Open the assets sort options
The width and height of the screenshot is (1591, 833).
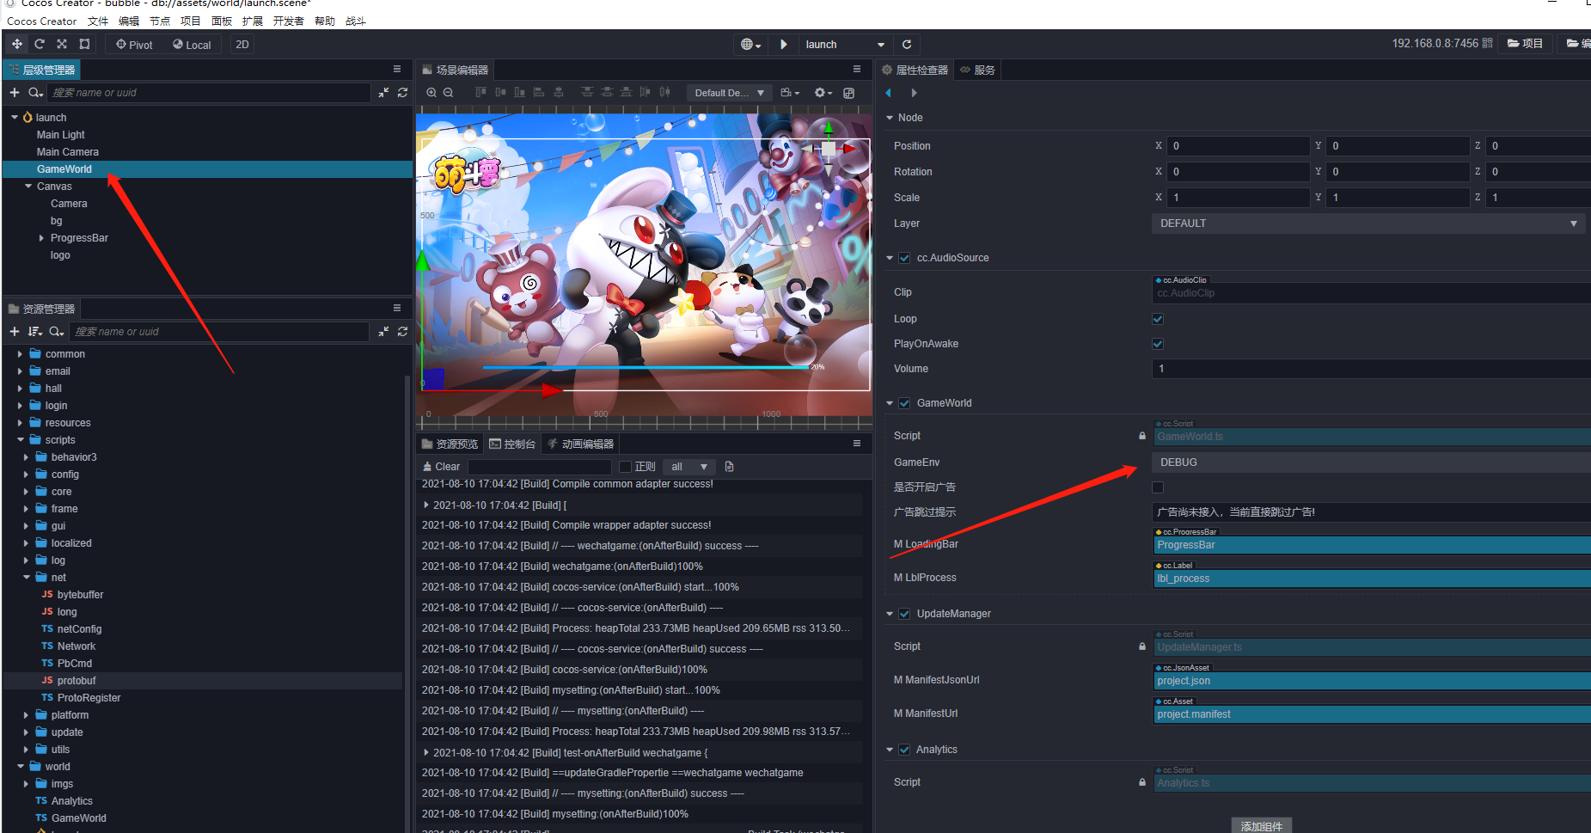point(34,331)
